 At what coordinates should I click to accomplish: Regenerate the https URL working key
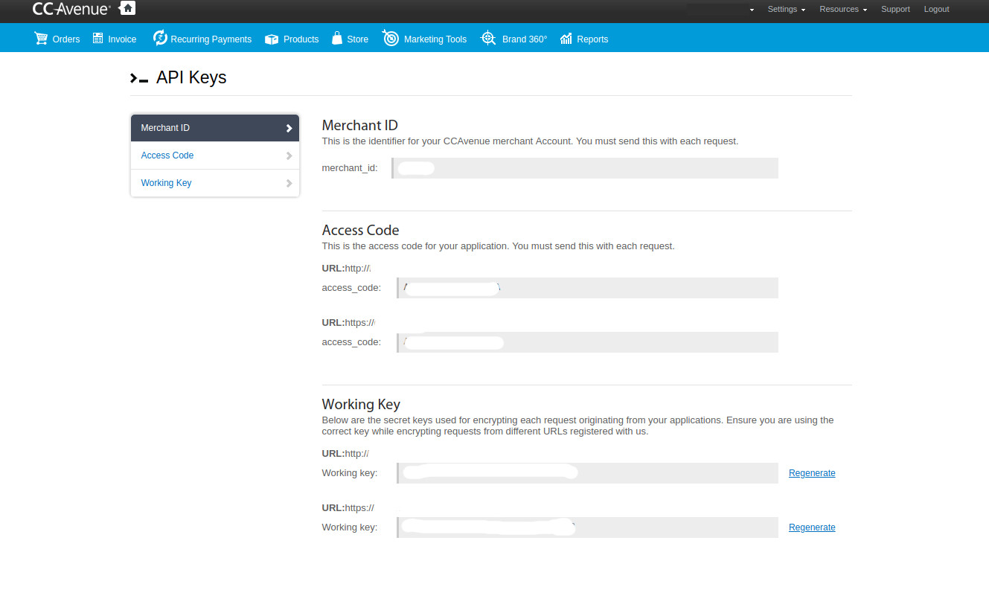812,527
